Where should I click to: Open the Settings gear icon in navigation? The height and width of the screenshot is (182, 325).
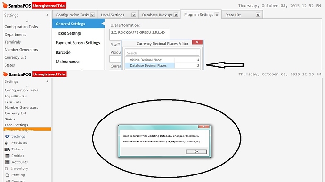click(x=8, y=136)
